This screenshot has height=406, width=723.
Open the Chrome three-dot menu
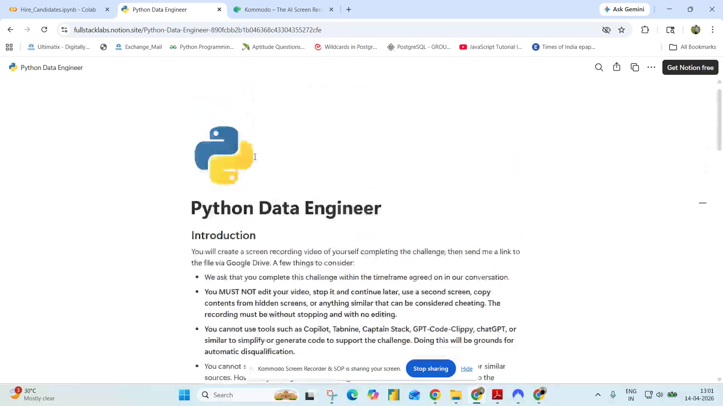pos(712,30)
